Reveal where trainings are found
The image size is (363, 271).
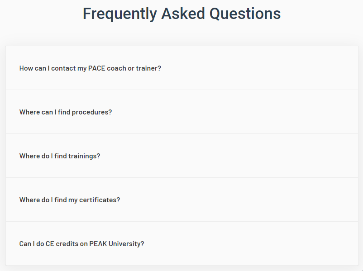point(60,156)
